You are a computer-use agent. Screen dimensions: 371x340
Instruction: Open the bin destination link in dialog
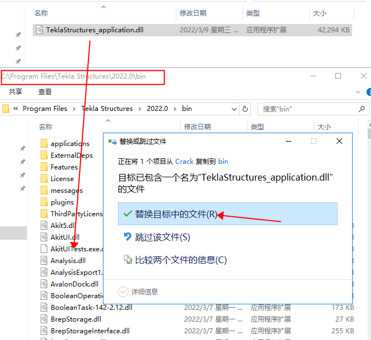tap(223, 162)
